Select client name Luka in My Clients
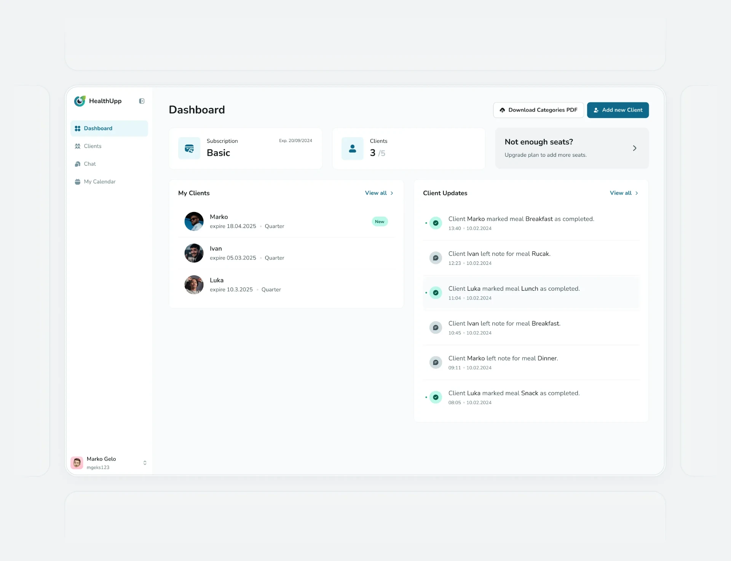The image size is (731, 561). tap(217, 280)
